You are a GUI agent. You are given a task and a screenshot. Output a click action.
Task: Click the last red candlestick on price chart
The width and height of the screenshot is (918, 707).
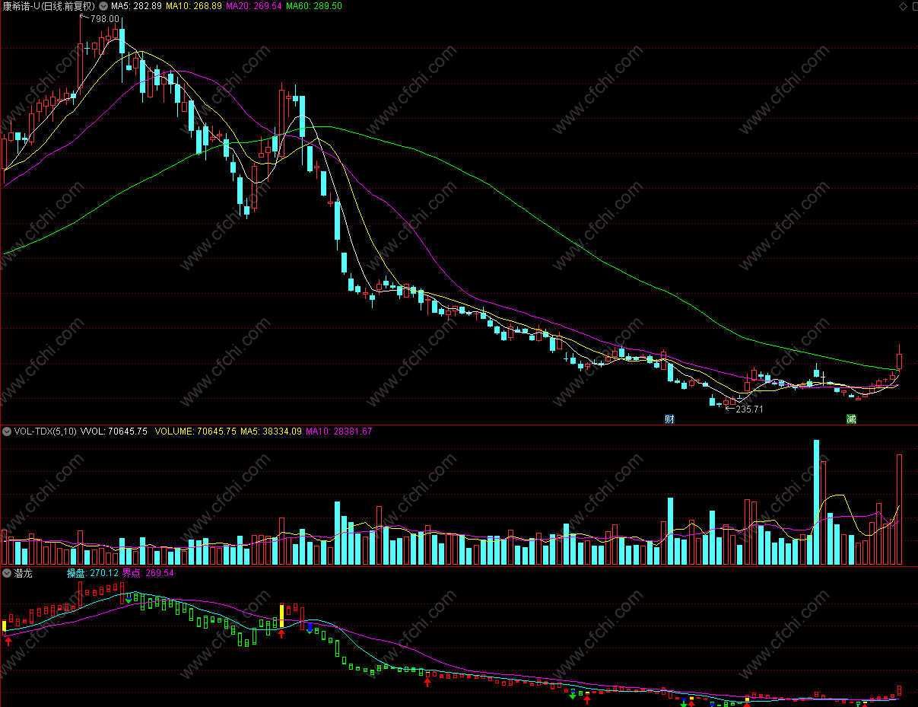pyautogui.click(x=900, y=358)
